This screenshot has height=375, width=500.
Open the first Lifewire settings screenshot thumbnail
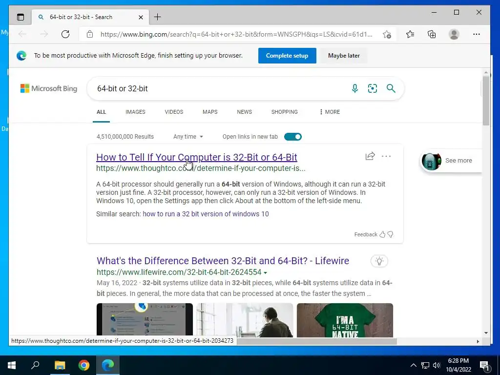pyautogui.click(x=145, y=320)
